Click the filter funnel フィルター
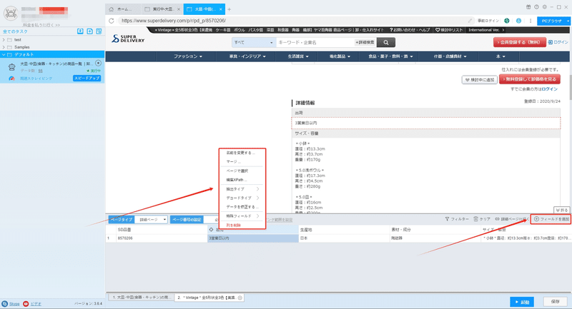Screen dimensions: 572x309 point(457,219)
